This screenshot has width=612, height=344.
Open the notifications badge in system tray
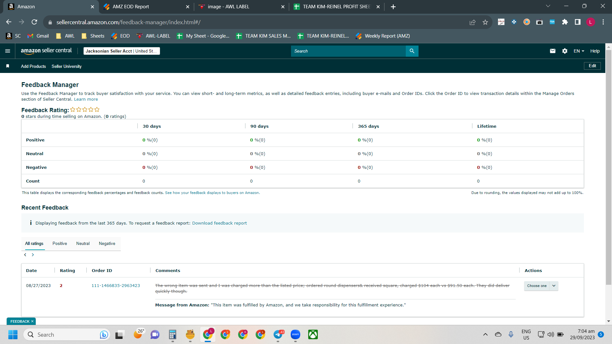click(601, 334)
